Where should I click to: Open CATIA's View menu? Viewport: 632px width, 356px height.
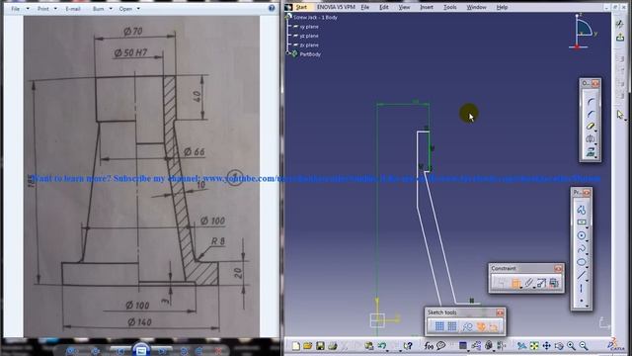404,7
